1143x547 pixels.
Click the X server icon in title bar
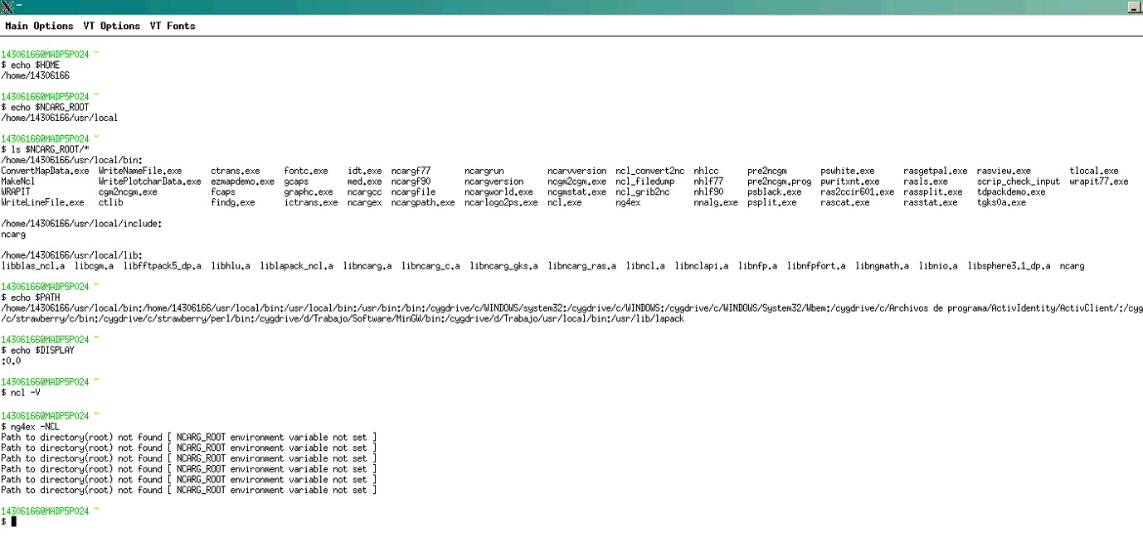tap(7, 7)
